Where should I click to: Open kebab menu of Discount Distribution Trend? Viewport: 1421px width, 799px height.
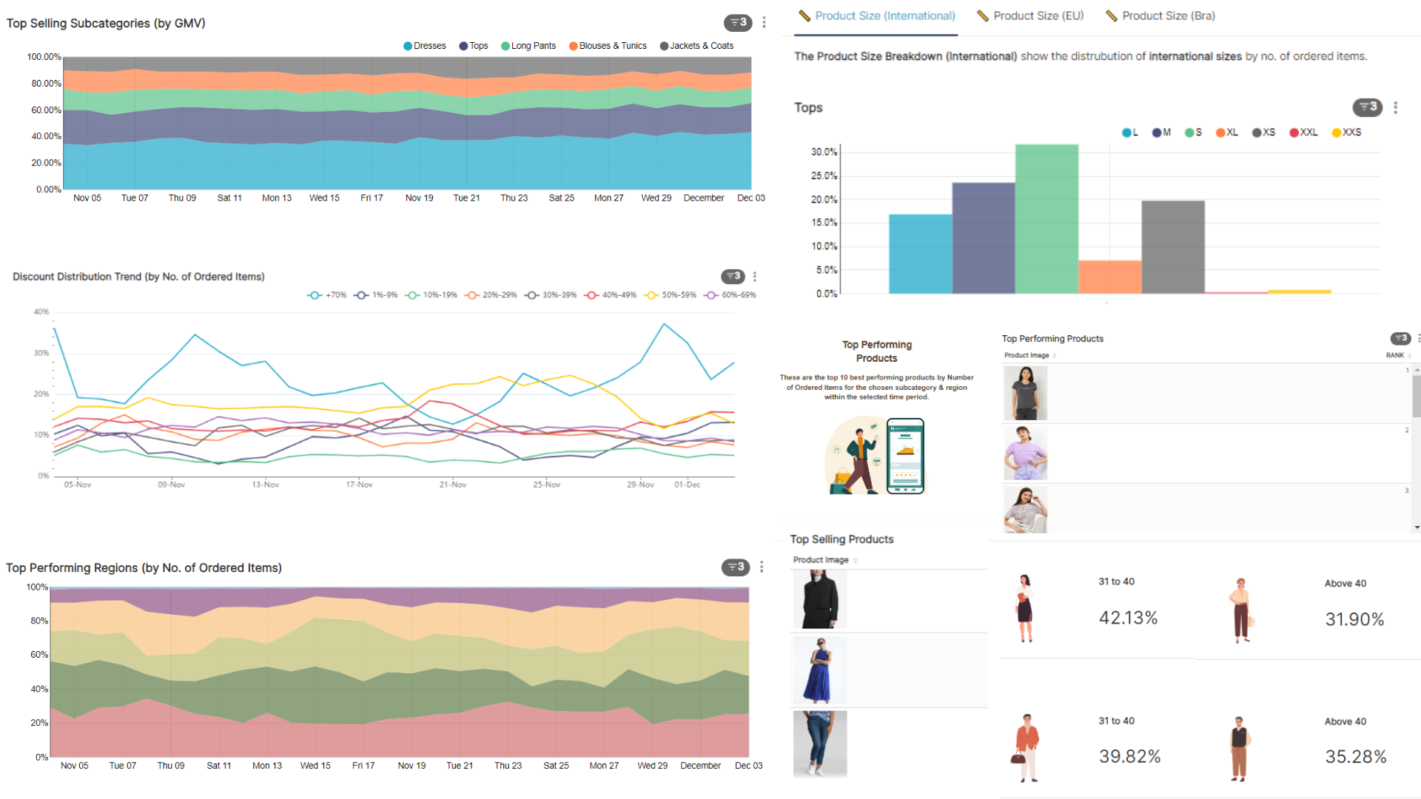(754, 276)
